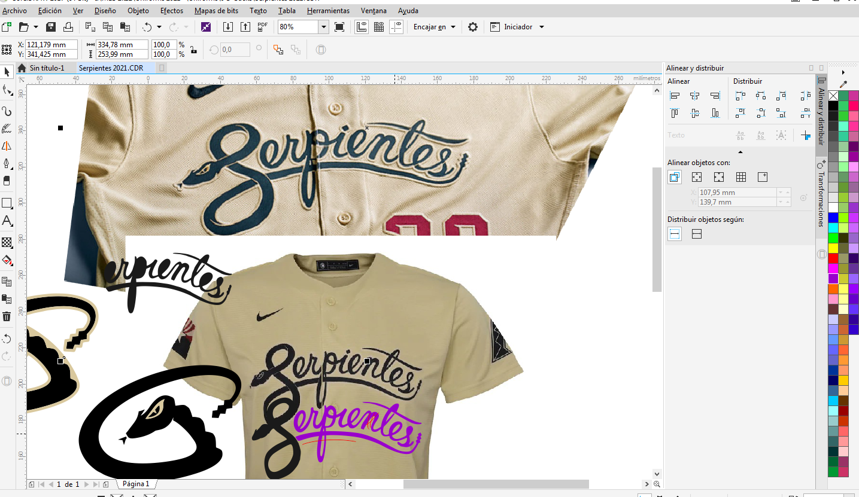Screen dimensions: 859x497
Task: Select distribute by page extent
Action: click(x=697, y=234)
